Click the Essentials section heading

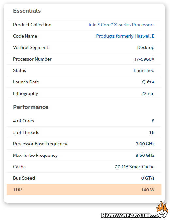click(27, 11)
